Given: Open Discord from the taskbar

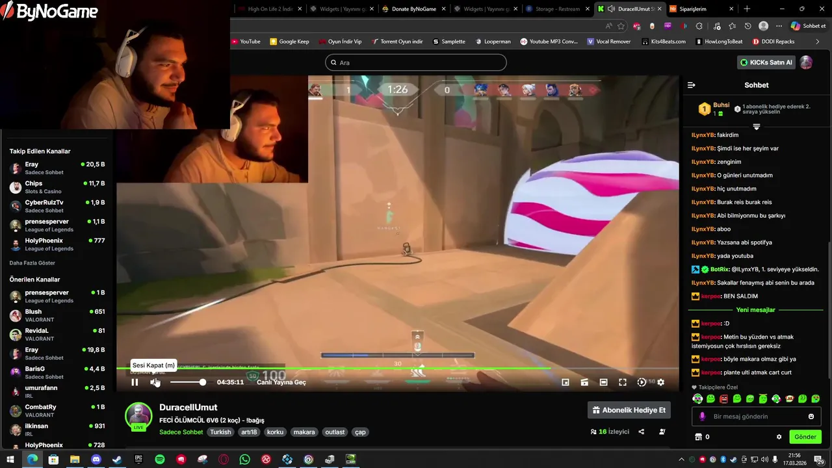Looking at the screenshot, I should (96, 460).
